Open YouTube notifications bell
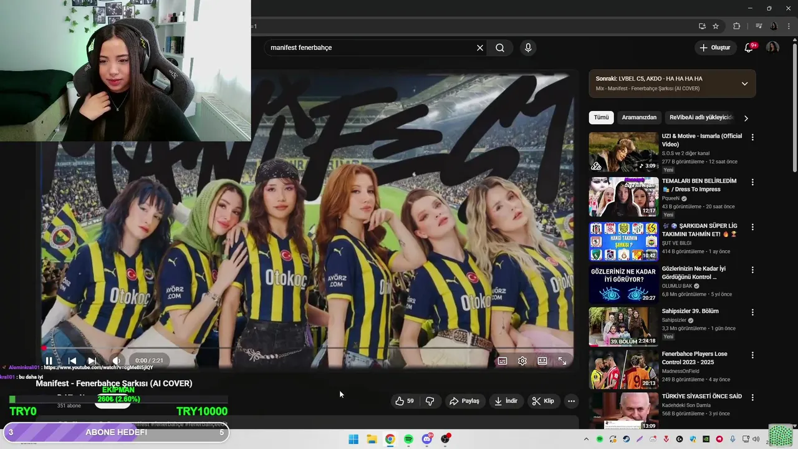 [x=749, y=47]
